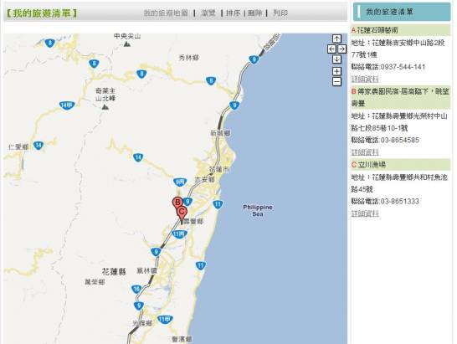
Task: Select 瀏覽 in the top menu
Action: 208,13
